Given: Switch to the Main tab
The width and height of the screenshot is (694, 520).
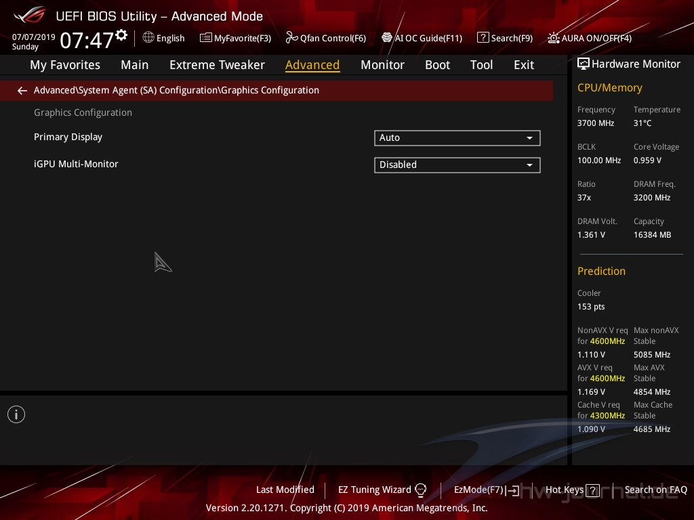Looking at the screenshot, I should click(135, 65).
